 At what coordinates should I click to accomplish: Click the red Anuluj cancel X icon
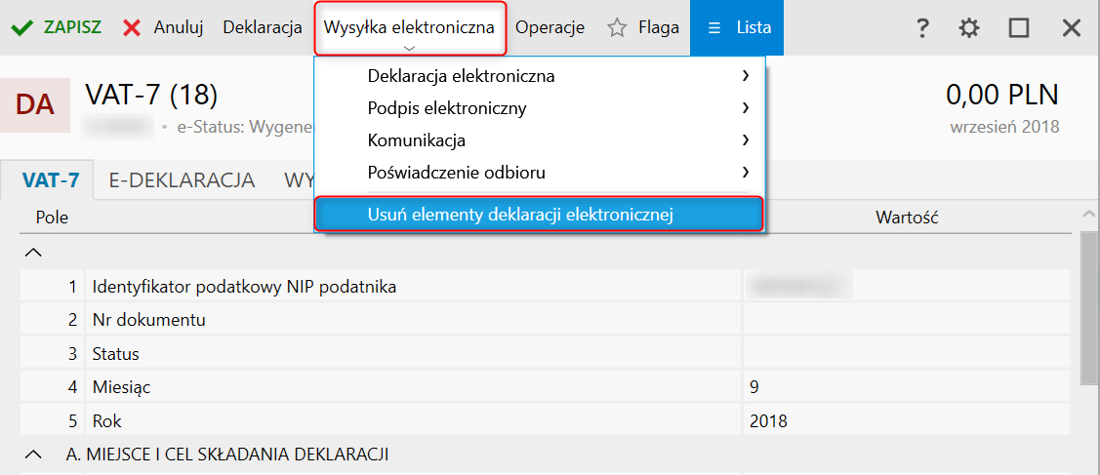click(x=132, y=27)
